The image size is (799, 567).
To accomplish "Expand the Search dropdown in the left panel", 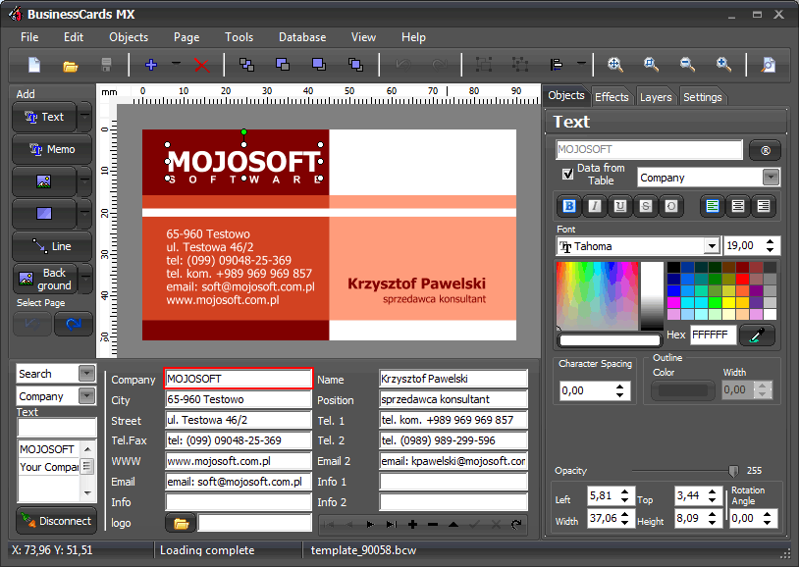I will [86, 374].
